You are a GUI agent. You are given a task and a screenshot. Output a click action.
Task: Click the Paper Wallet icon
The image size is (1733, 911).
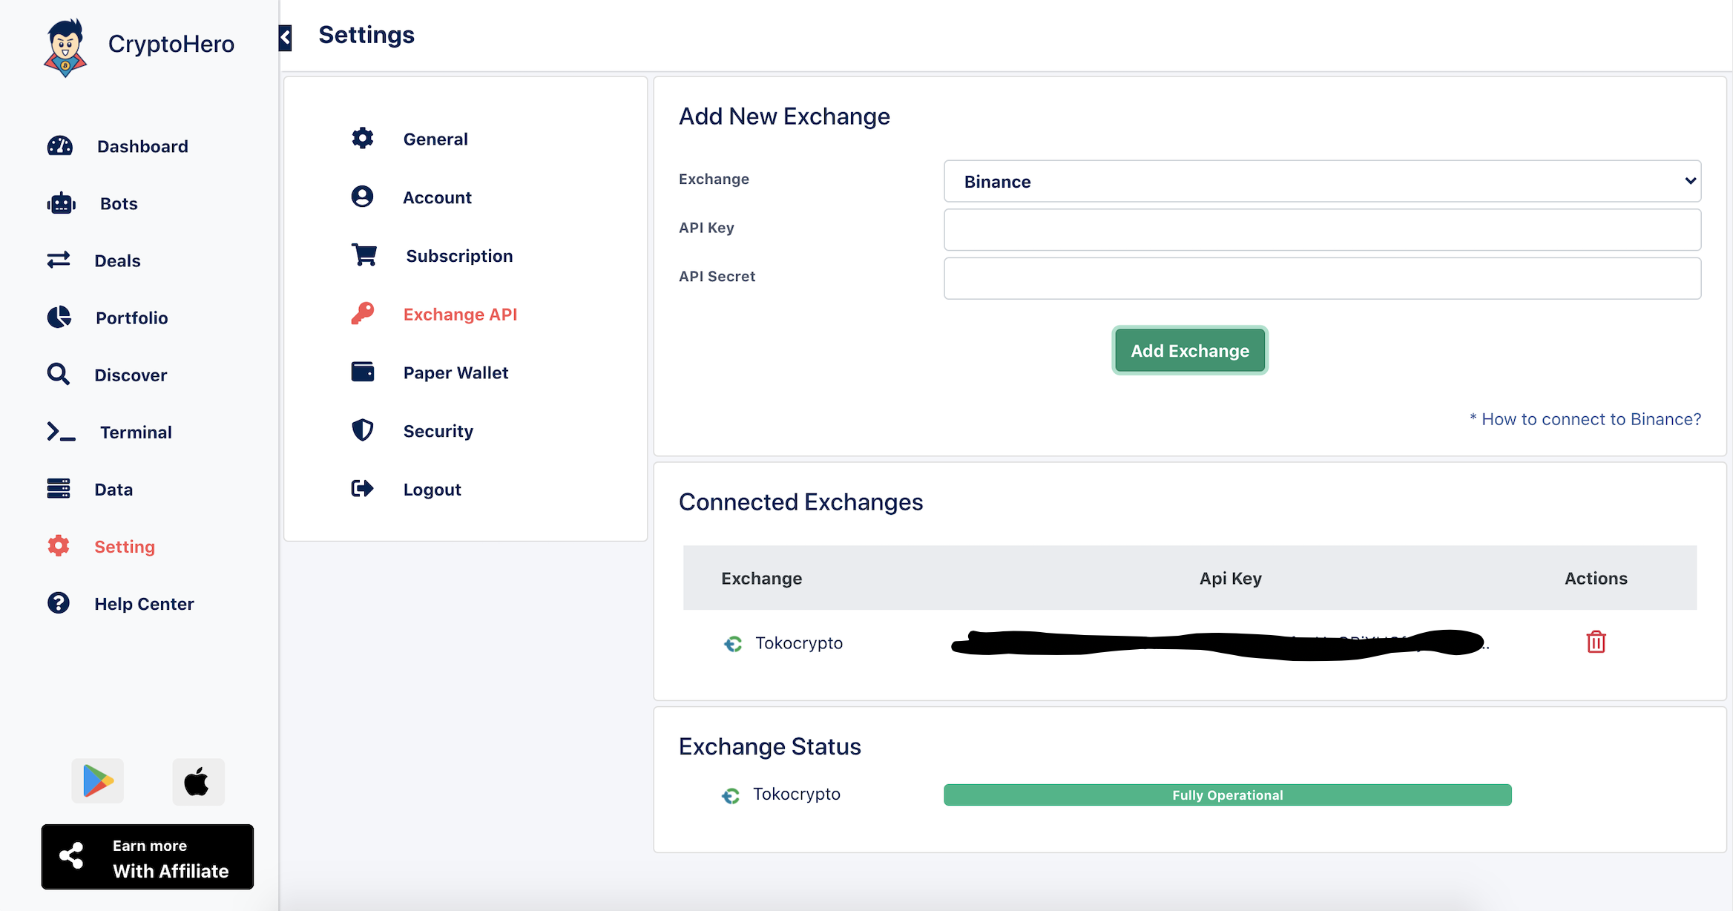click(363, 371)
